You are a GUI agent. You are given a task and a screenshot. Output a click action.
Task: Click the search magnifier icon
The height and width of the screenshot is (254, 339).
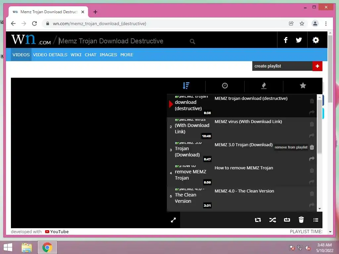192,41
